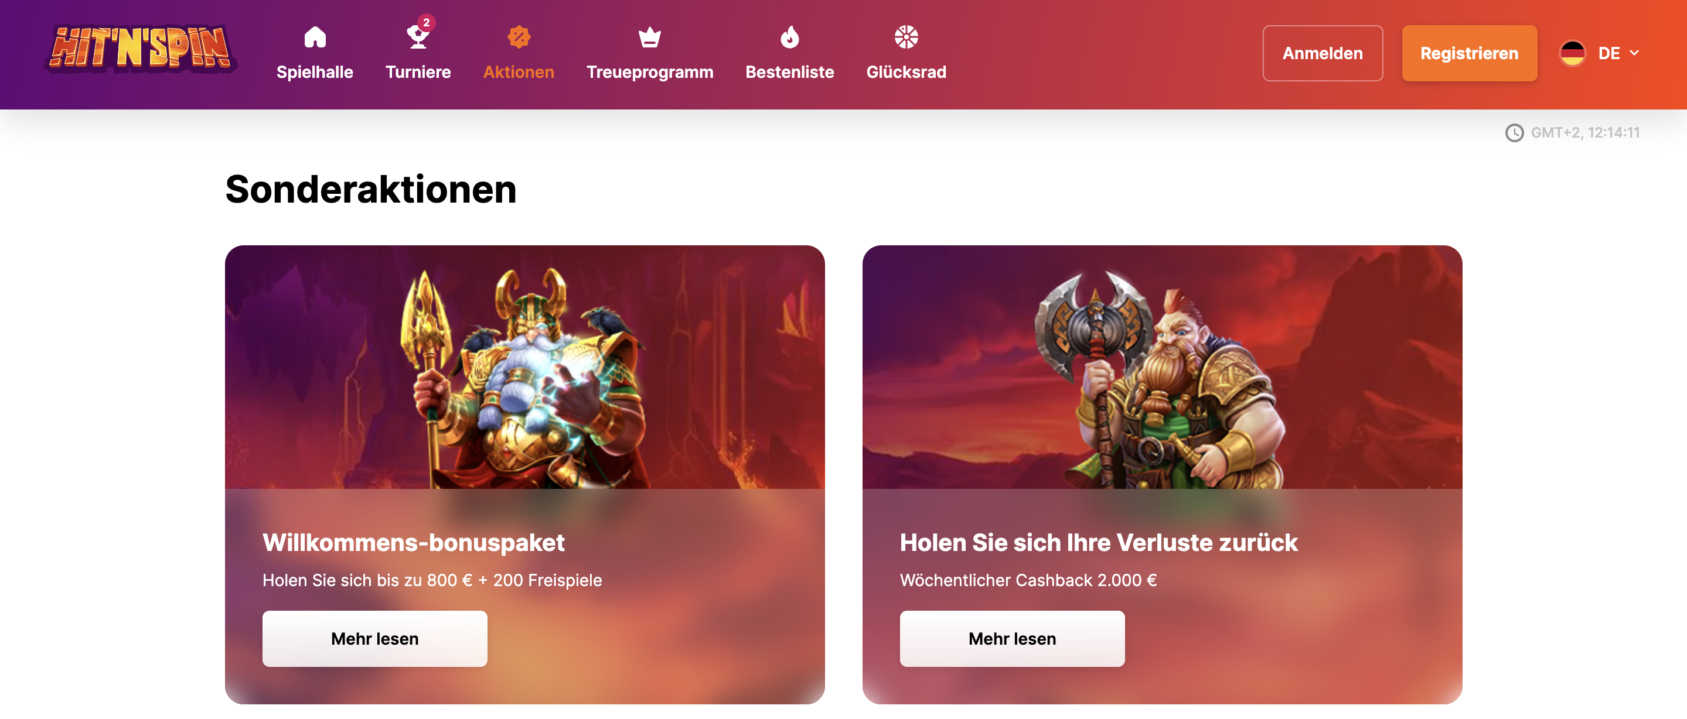The width and height of the screenshot is (1687, 719).
Task: Open the DE language selector label
Action: click(x=1609, y=53)
